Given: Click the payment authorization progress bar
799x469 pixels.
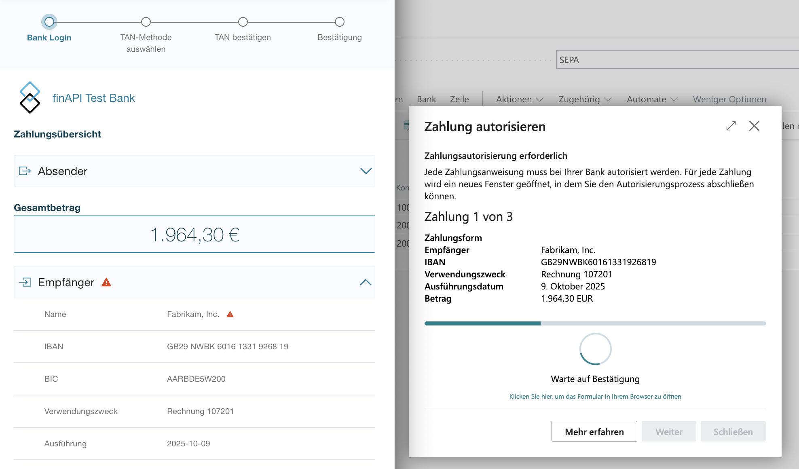Looking at the screenshot, I should pyautogui.click(x=595, y=323).
